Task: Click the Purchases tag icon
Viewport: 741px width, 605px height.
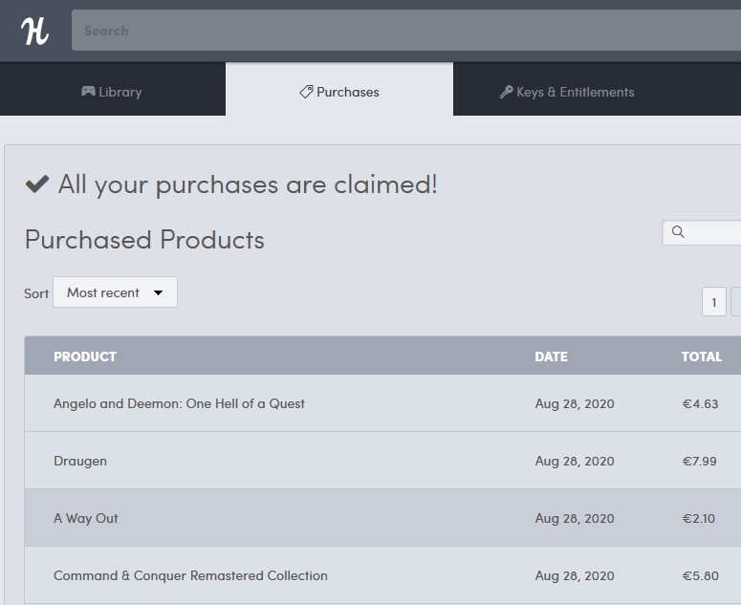Action: (x=306, y=92)
